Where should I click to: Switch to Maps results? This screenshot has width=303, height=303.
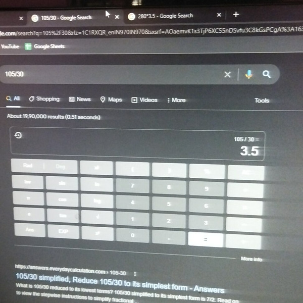point(111,99)
